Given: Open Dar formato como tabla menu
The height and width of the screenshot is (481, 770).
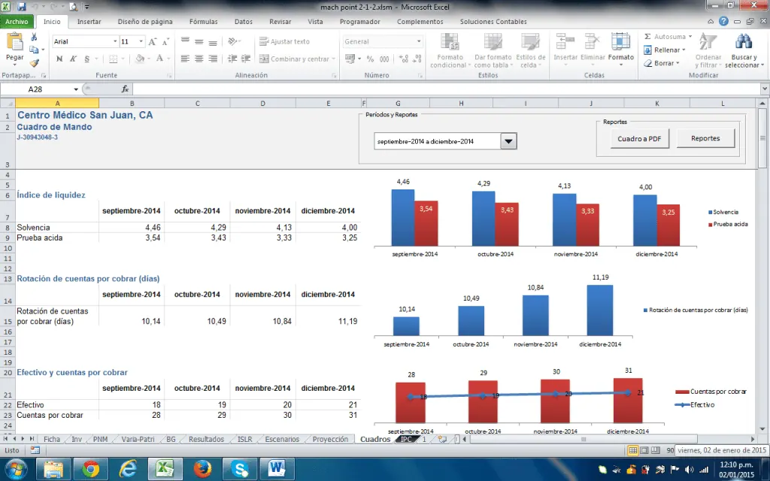Looking at the screenshot, I should tap(493, 50).
